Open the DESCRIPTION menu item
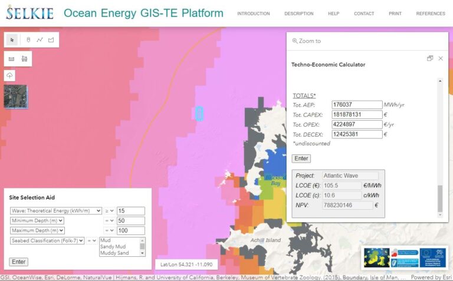453x281 pixels. pos(298,14)
